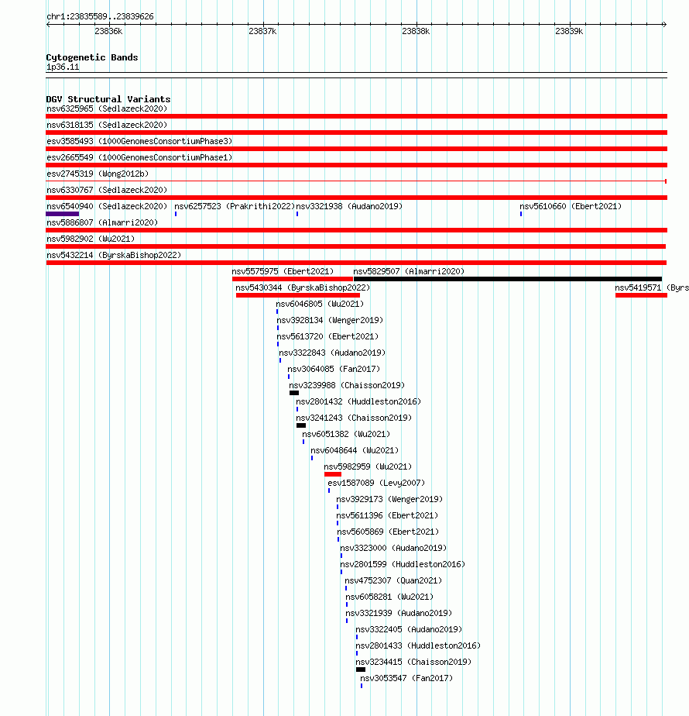Click the chr1:23835589..23839626 region label
The width and height of the screenshot is (689, 716).
point(100,16)
